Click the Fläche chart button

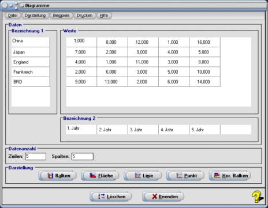click(100, 176)
